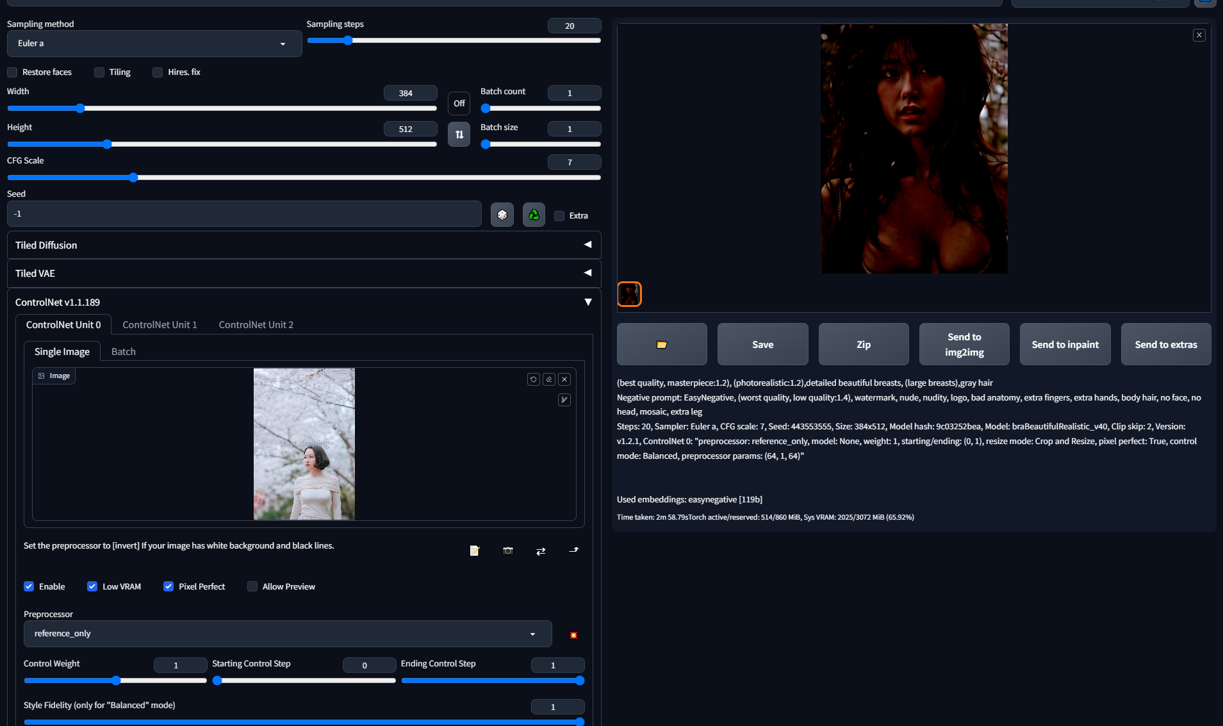Open the Sampling method dropdown
The width and height of the screenshot is (1223, 726).
[x=154, y=43]
